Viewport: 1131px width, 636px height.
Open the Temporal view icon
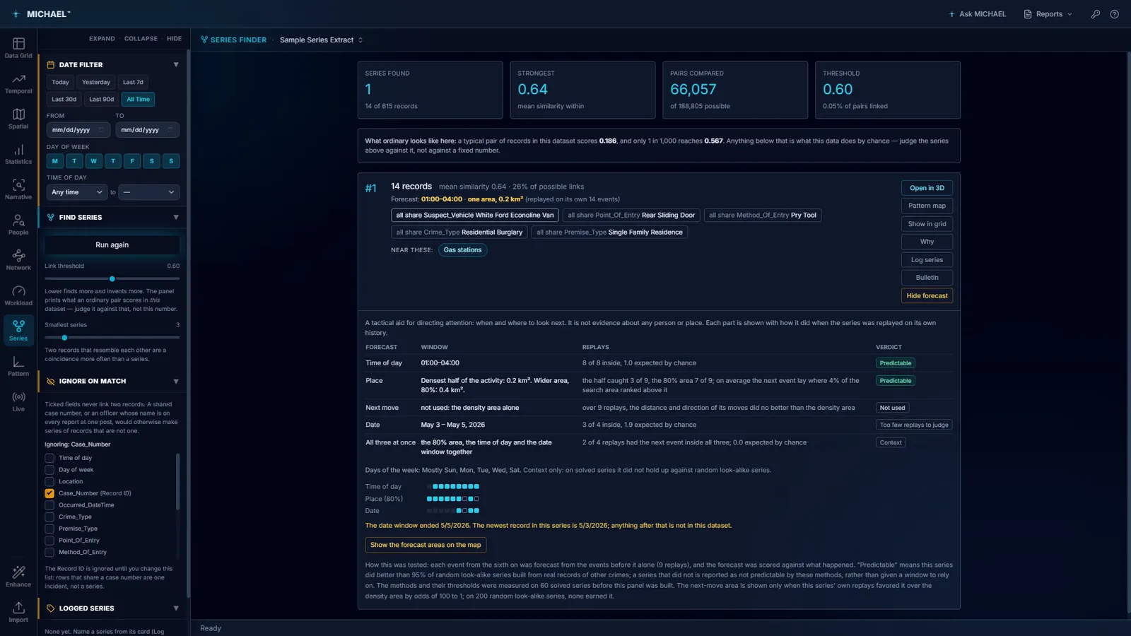18,83
